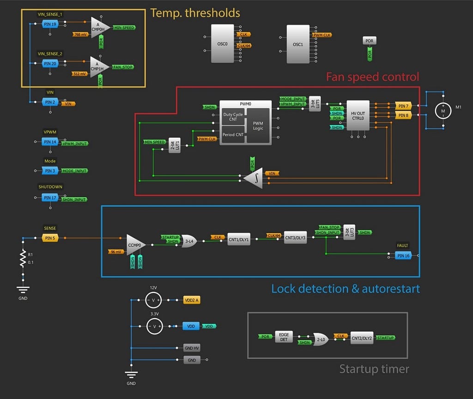Click the 3-L4 OR gate
Viewport: 473px width, 399px height.
(x=189, y=241)
